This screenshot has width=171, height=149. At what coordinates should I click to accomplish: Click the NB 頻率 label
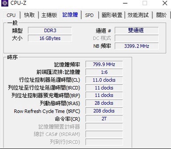102,46
